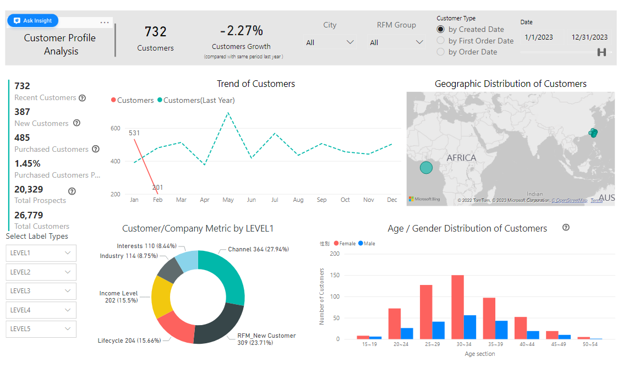This screenshot has height=368, width=623.
Task: Open the OpenStreetMap link on map
Action: pyautogui.click(x=569, y=200)
